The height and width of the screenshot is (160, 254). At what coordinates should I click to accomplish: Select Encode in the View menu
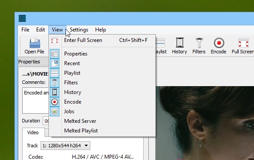(102, 102)
